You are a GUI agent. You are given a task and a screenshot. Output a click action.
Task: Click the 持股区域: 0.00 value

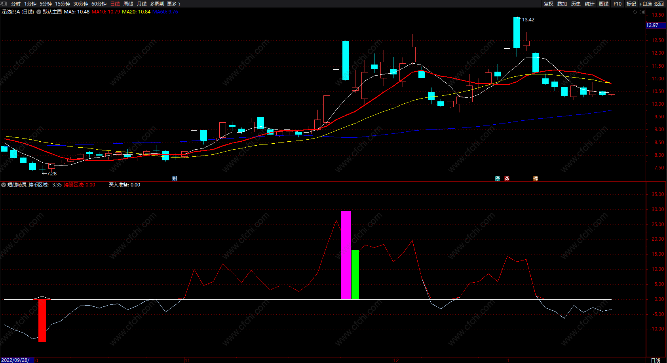[80, 185]
